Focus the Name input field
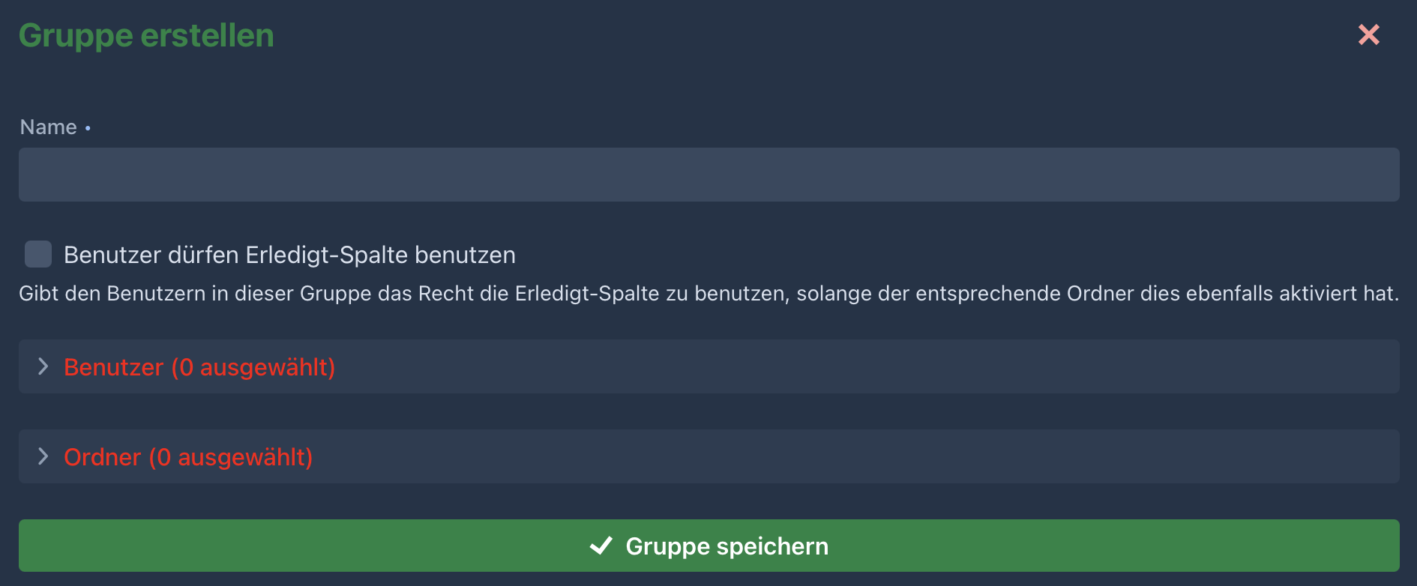 (708, 175)
